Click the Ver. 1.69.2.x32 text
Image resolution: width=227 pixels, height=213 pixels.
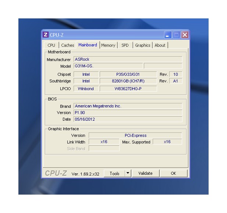click(x=85, y=174)
